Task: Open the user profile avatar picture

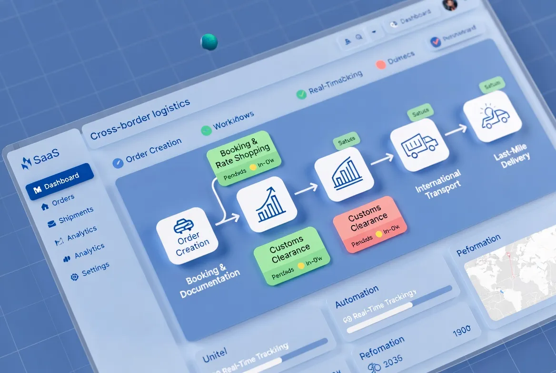Action: tap(450, 6)
